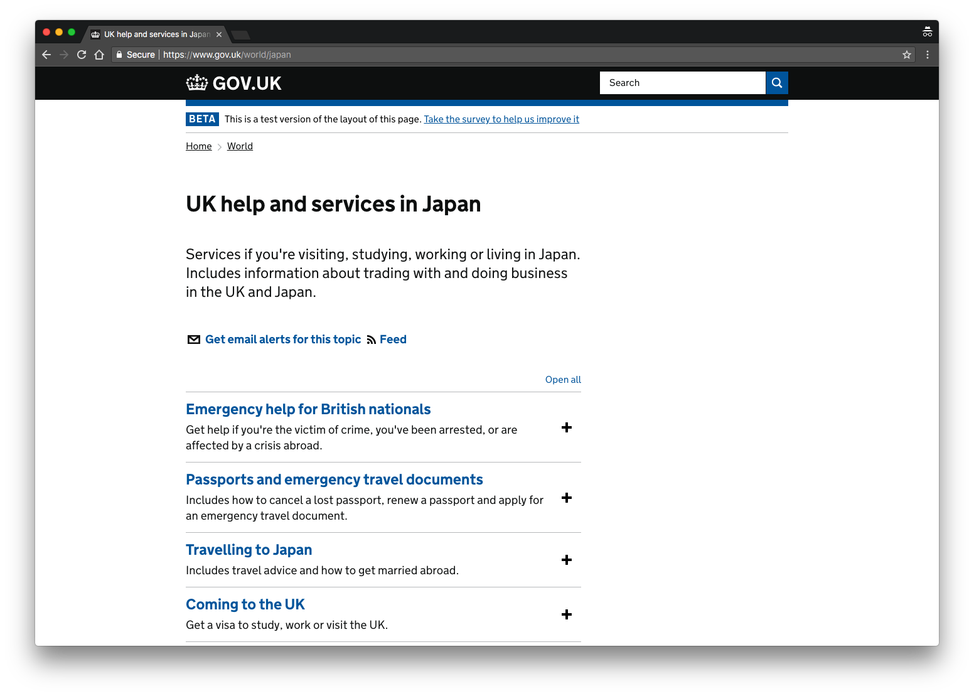Click the GOV.UK crown logo
This screenshot has height=696, width=974.
[197, 83]
